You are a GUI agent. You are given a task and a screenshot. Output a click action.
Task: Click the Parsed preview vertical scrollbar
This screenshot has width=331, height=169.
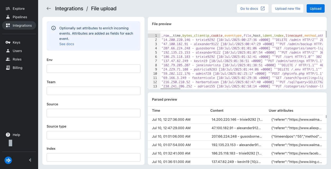(x=326, y=116)
